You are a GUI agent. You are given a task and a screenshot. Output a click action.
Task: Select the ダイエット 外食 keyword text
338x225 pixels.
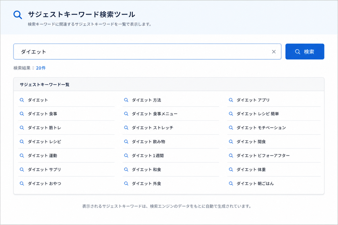(147, 184)
